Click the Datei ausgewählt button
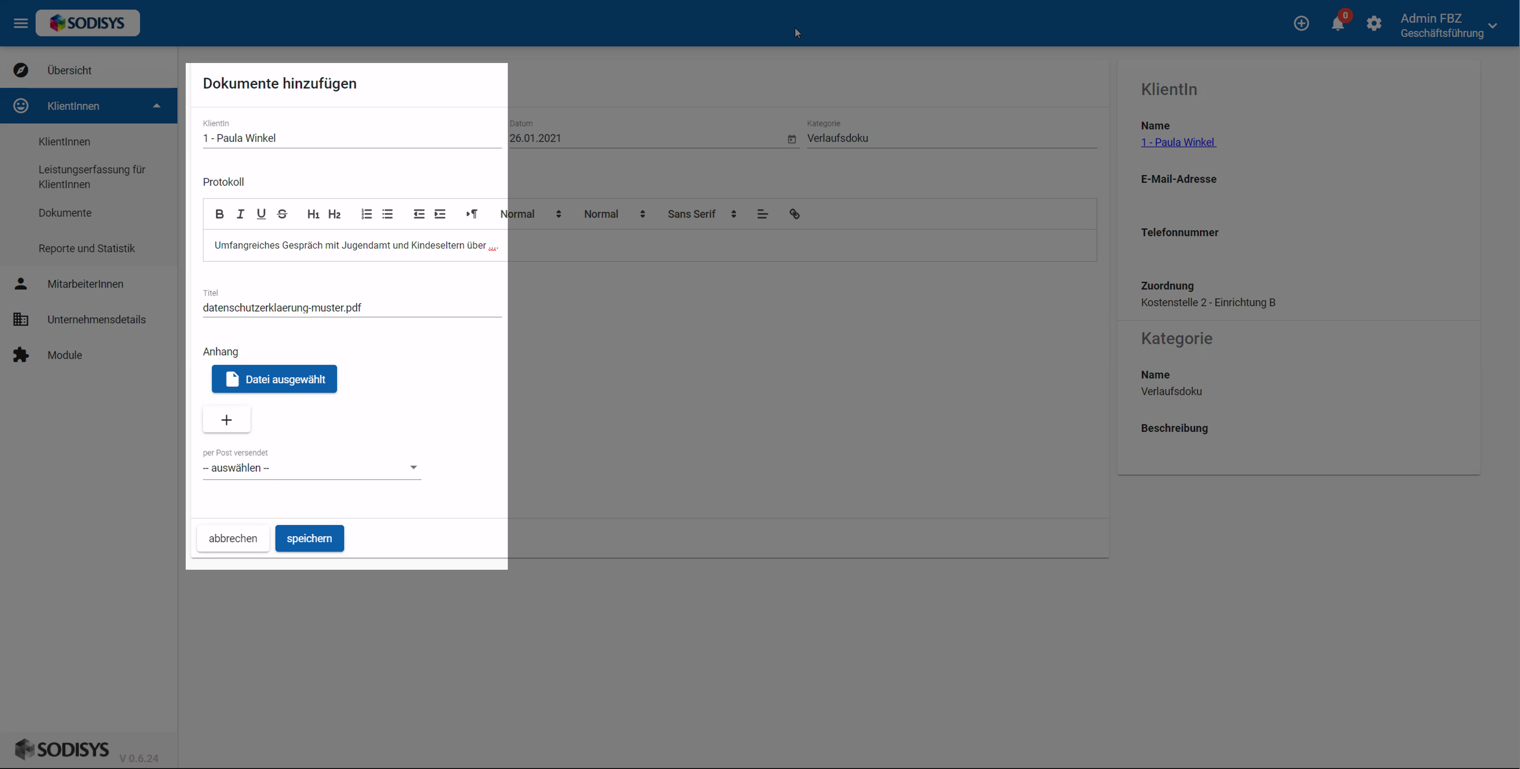This screenshot has width=1520, height=769. click(x=274, y=379)
